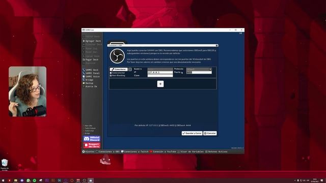Viewport: 326px width, 183px height.
Task: Click Guardar y Cerrar button
Action: click(x=192, y=133)
